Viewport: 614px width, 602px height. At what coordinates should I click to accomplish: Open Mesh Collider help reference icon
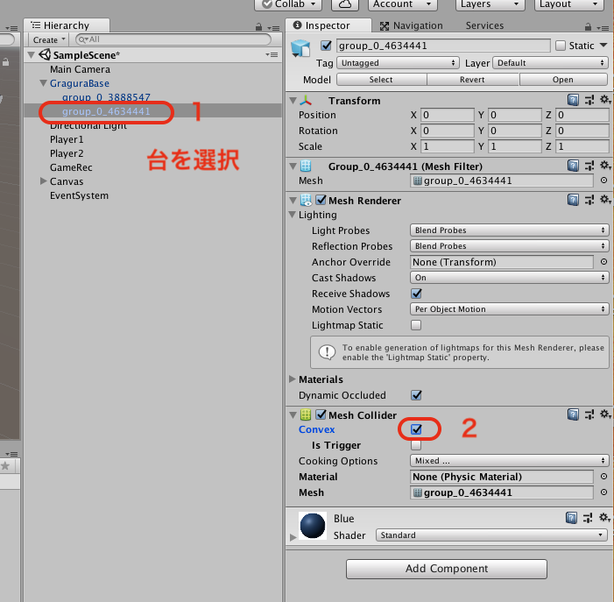573,414
